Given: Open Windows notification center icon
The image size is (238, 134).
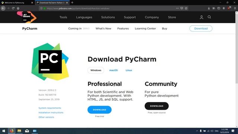Looking at the screenshot, I should (x=233, y=131).
